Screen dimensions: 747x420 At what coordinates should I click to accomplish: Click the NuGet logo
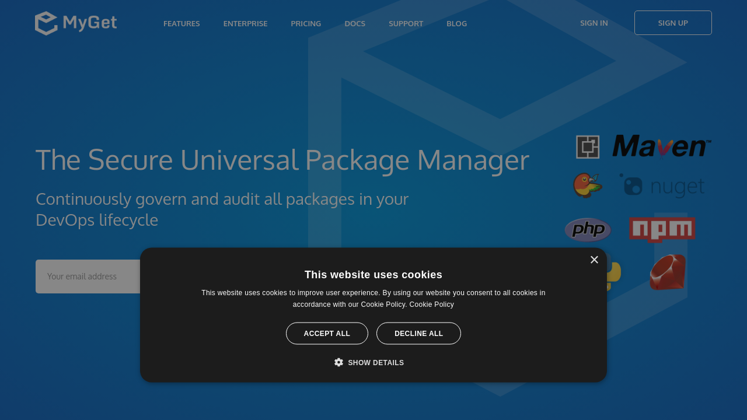[662, 186]
